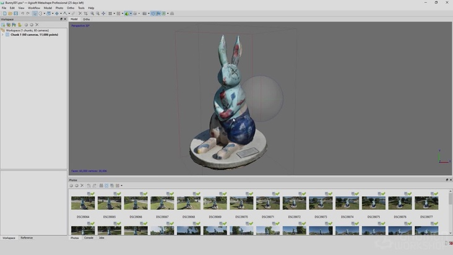Switch to the Ortho view tab

87,19
